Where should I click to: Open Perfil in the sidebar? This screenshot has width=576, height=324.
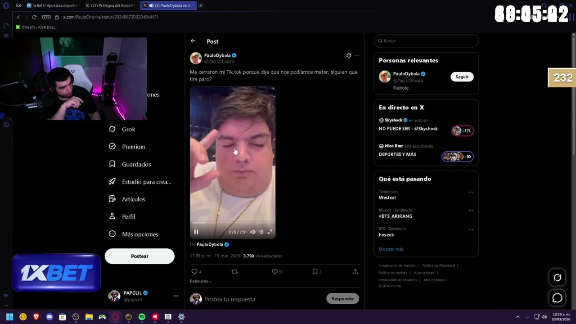tap(122, 216)
